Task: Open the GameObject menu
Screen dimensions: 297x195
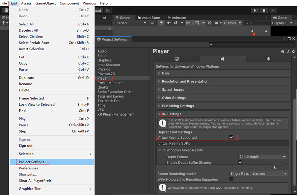Action: (x=46, y=3)
